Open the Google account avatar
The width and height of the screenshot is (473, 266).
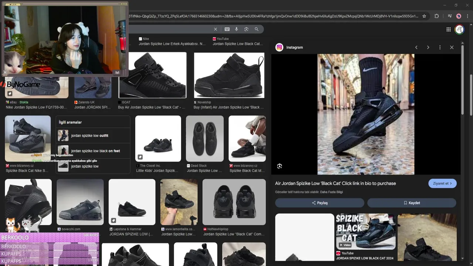coord(459,30)
